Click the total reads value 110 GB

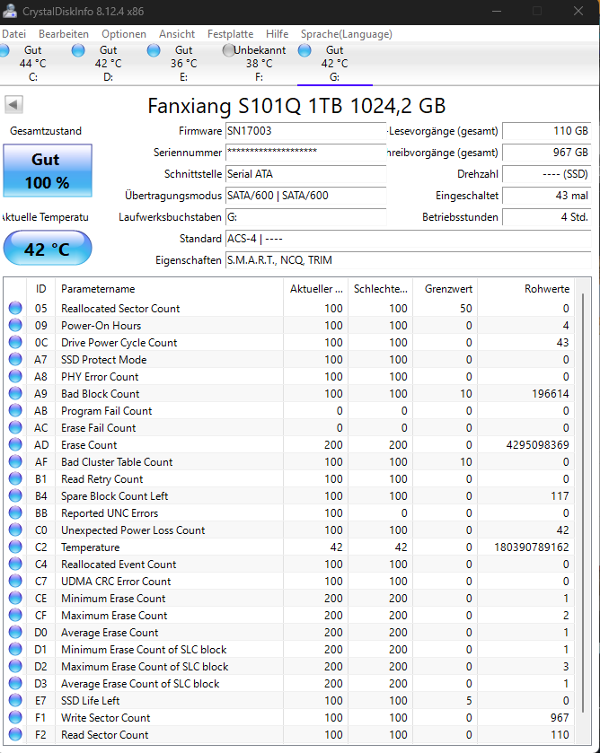(547, 131)
